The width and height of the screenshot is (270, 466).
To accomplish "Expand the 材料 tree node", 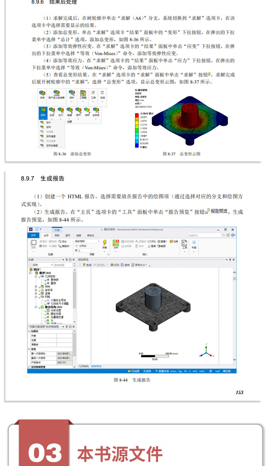I will click(36, 287).
